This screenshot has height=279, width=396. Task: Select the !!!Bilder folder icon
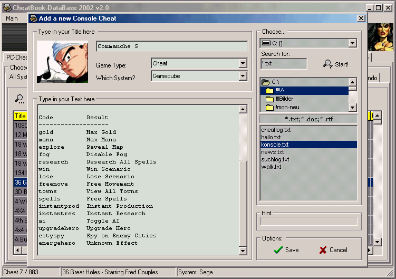click(269, 99)
